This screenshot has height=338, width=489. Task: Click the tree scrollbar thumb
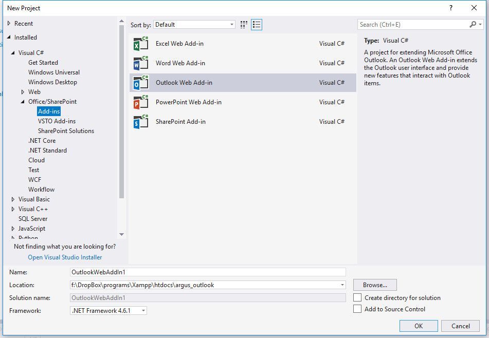(122, 111)
